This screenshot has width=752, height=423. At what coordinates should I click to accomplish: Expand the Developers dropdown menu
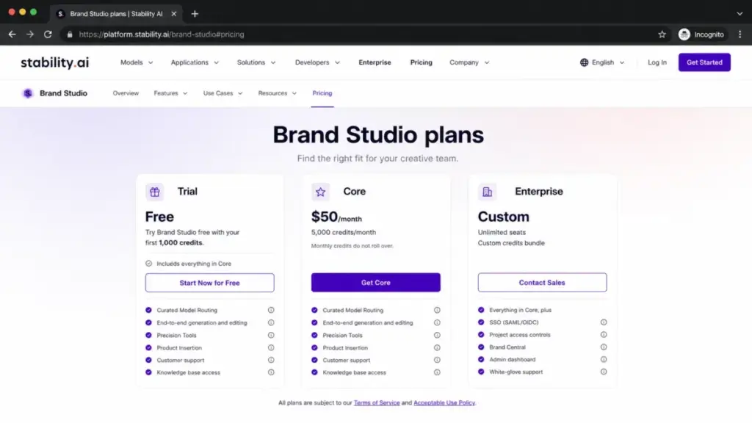click(317, 62)
